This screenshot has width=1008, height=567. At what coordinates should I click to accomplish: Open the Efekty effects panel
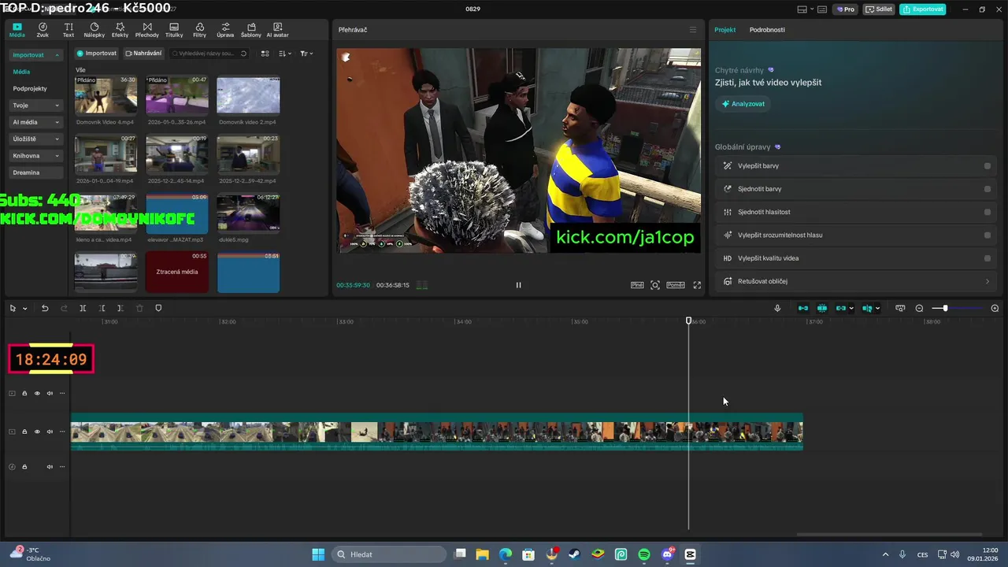tap(120, 30)
